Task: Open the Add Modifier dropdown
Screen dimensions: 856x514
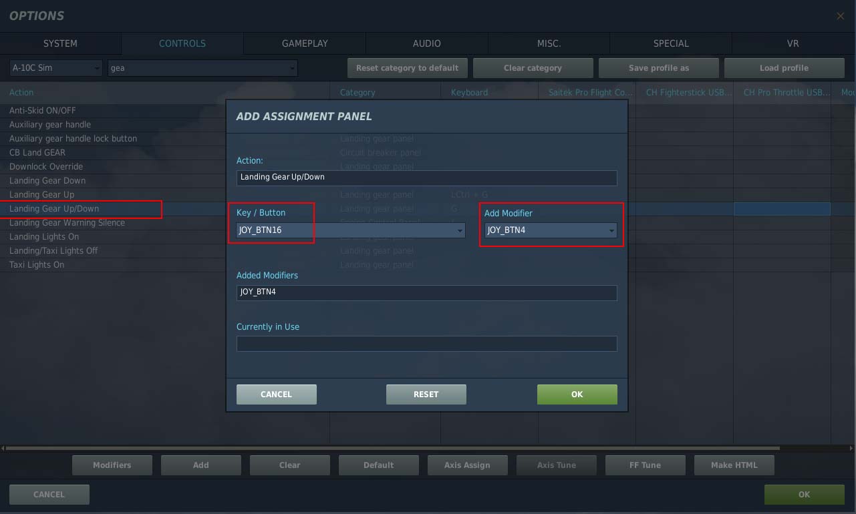Action: 551,230
